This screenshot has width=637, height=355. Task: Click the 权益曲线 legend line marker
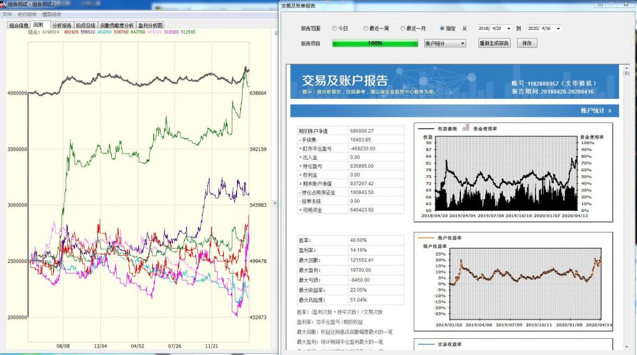click(426, 129)
